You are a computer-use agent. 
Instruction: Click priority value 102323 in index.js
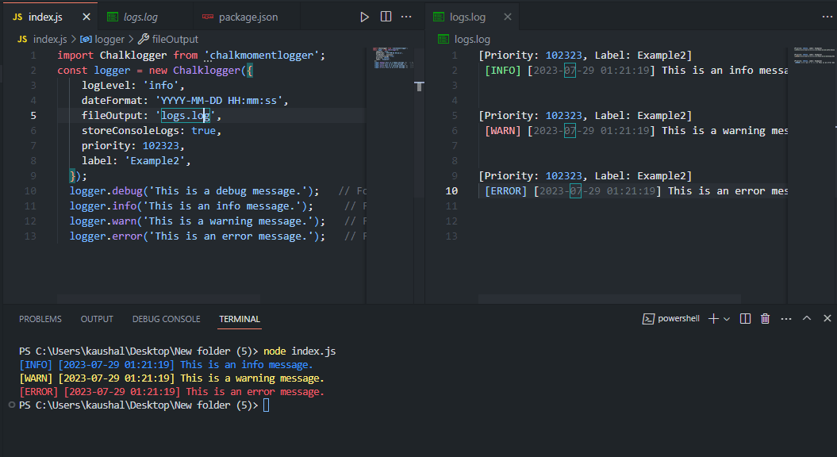pyautogui.click(x=161, y=146)
